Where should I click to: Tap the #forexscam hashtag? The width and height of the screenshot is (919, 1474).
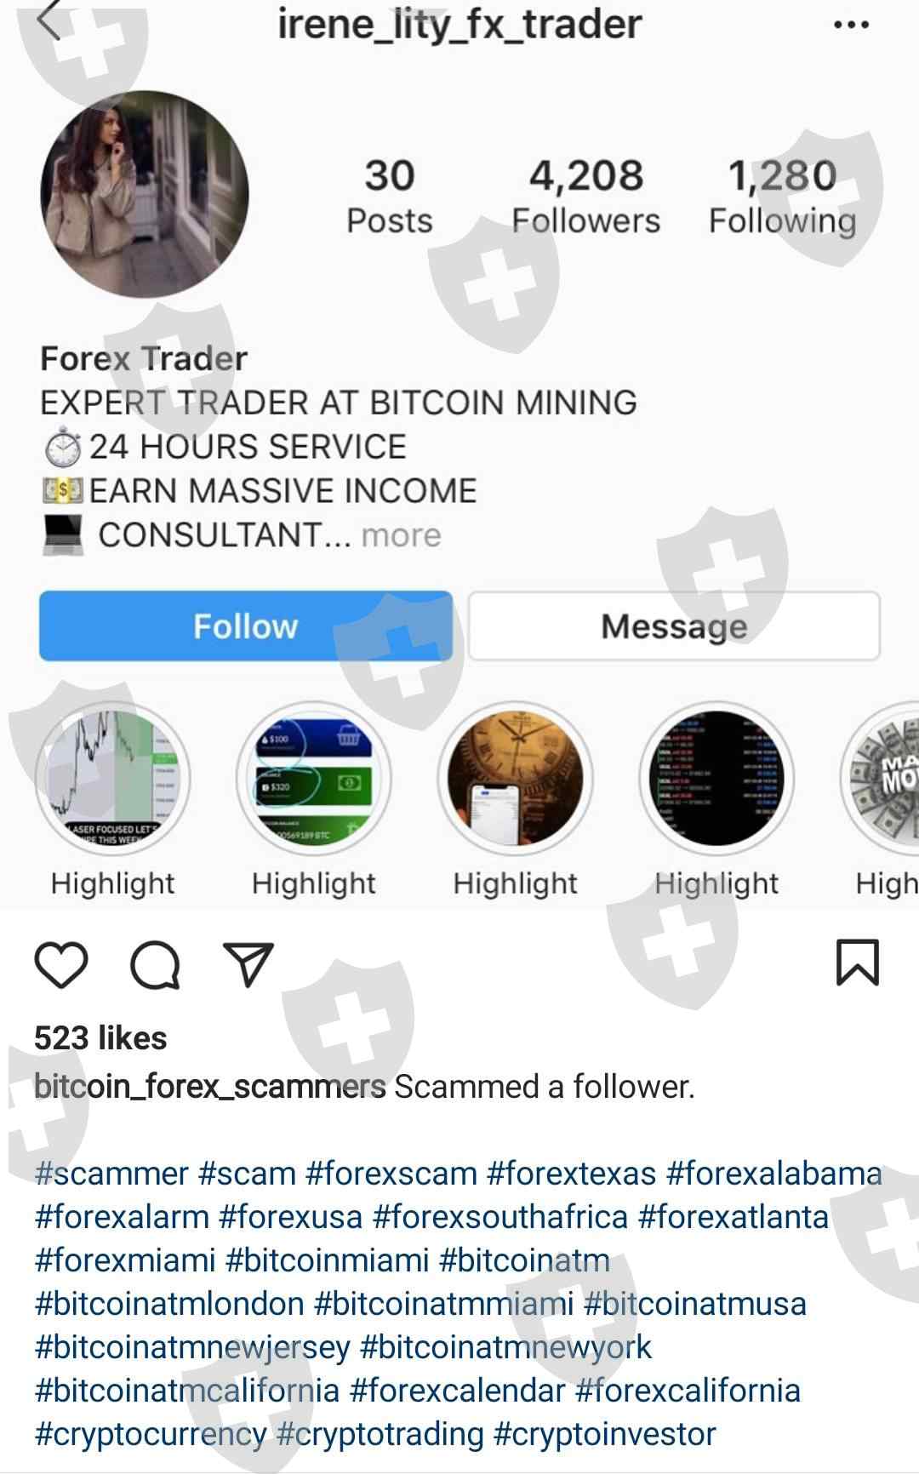(x=391, y=1174)
